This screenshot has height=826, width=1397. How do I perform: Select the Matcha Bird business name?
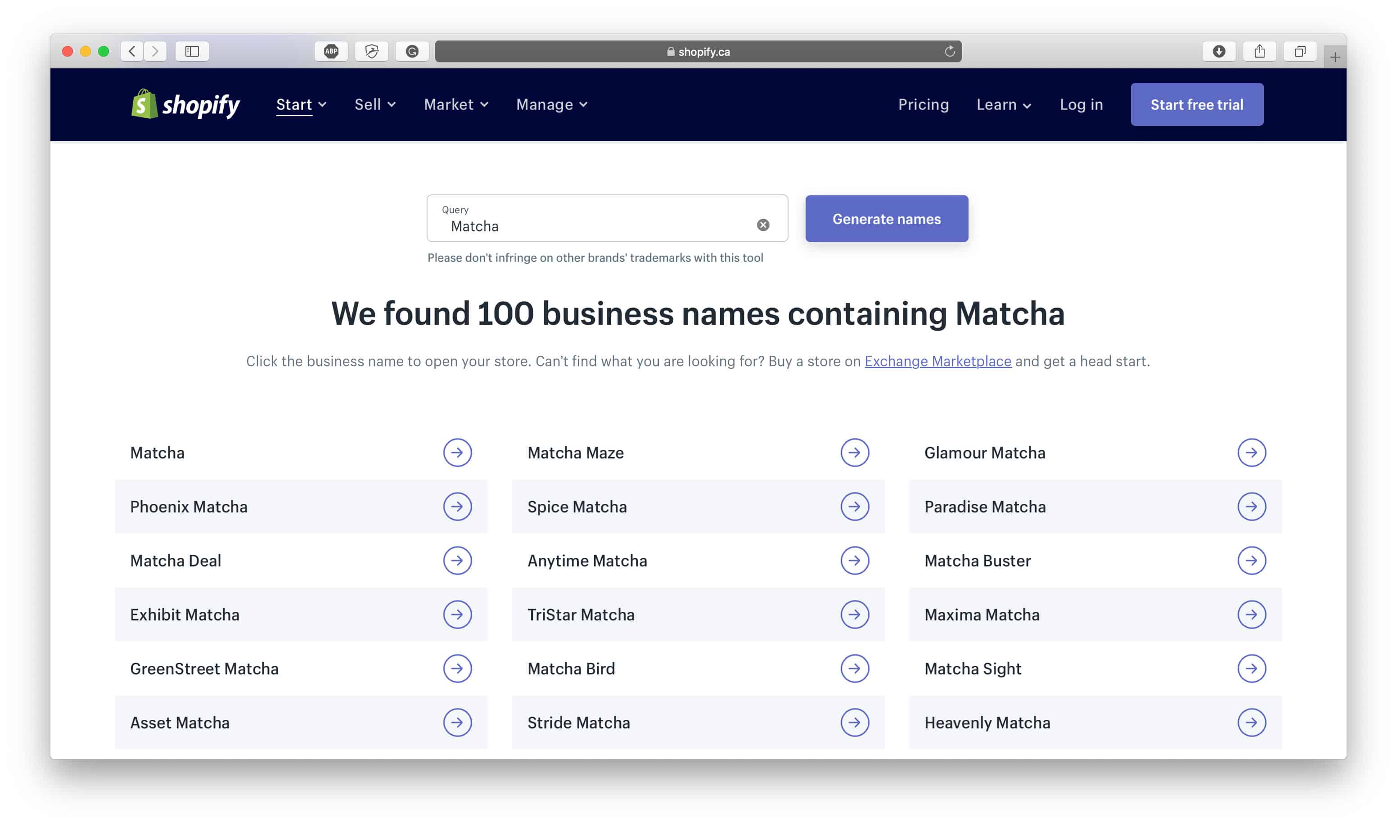click(571, 669)
